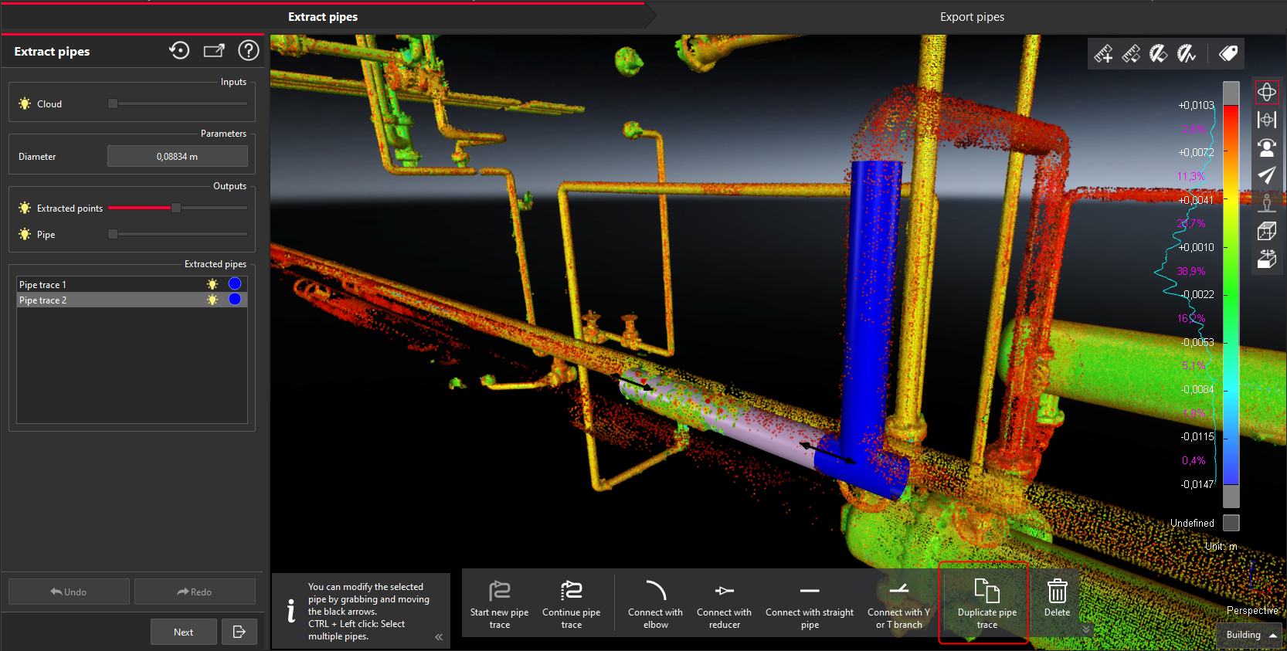Collapse the info hint panel chevron

click(439, 637)
